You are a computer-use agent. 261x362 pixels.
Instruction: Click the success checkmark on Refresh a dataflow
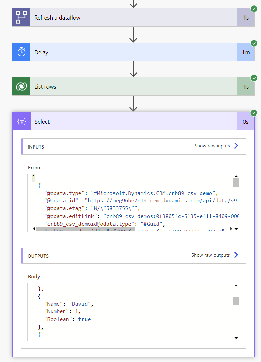click(x=254, y=8)
